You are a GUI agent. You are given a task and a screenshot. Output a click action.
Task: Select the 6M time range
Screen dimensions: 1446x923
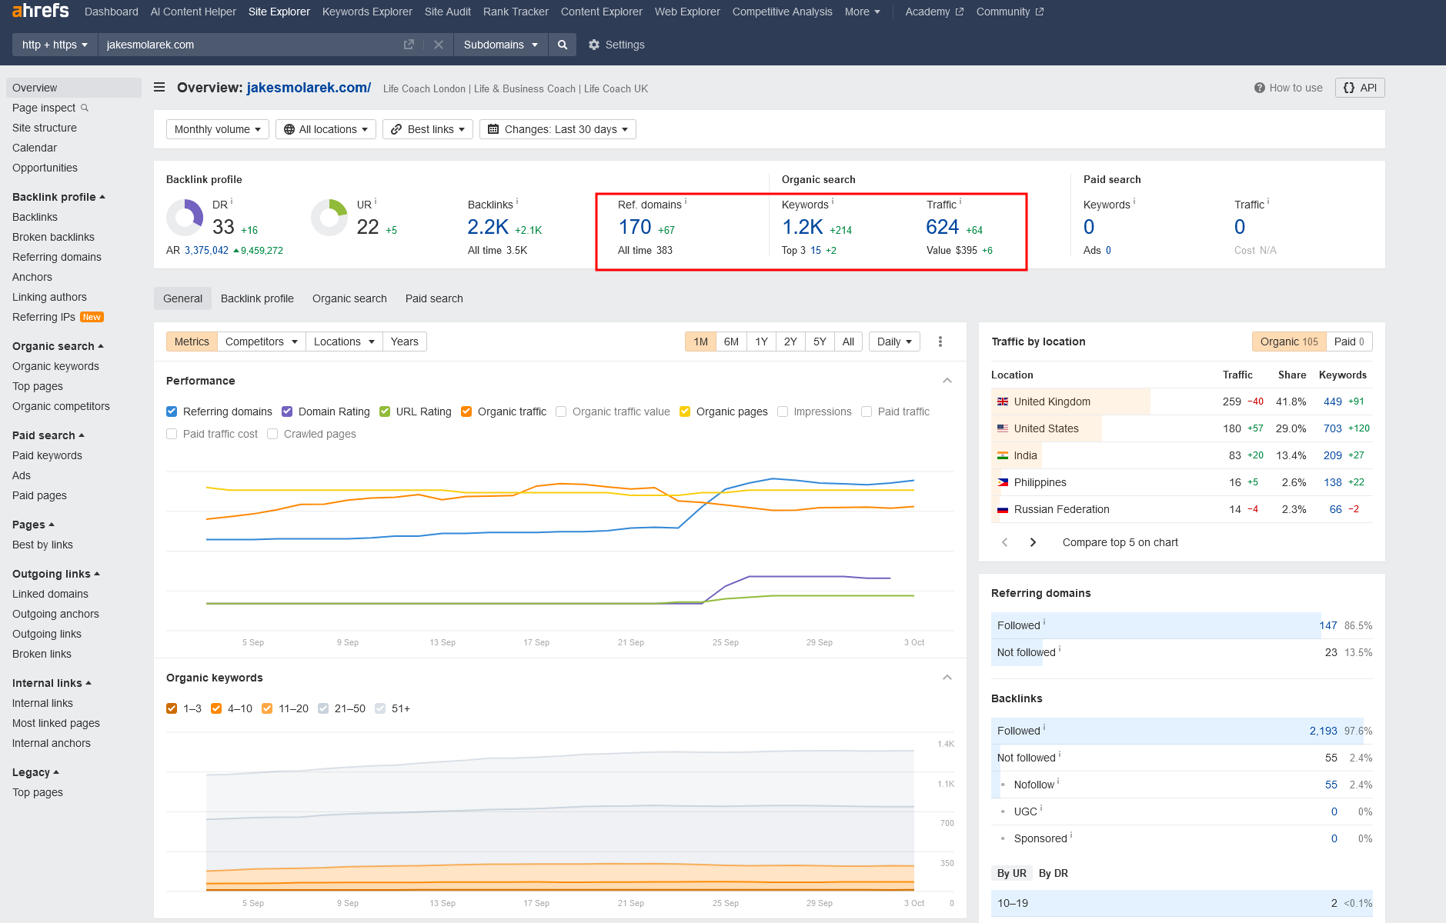coord(731,342)
